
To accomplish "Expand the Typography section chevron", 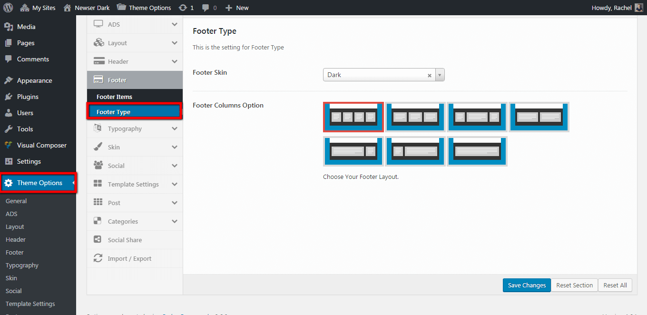I will tap(175, 128).
